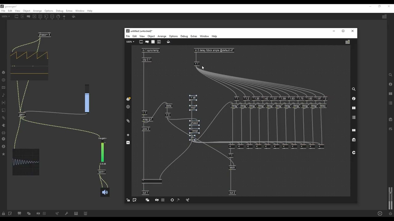Image resolution: width=394 pixels, height=221 pixels.
Task: Select the gen~ object in main patch
Action: click(x=22, y=114)
